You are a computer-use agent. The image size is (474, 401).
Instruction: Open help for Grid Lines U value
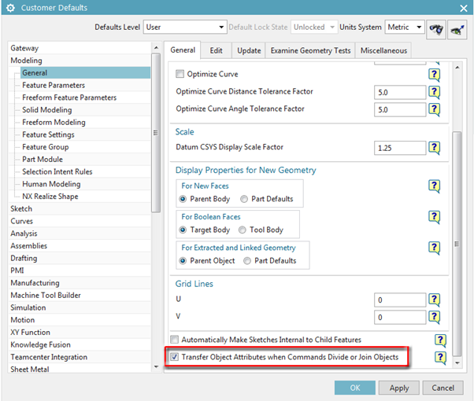point(434,300)
